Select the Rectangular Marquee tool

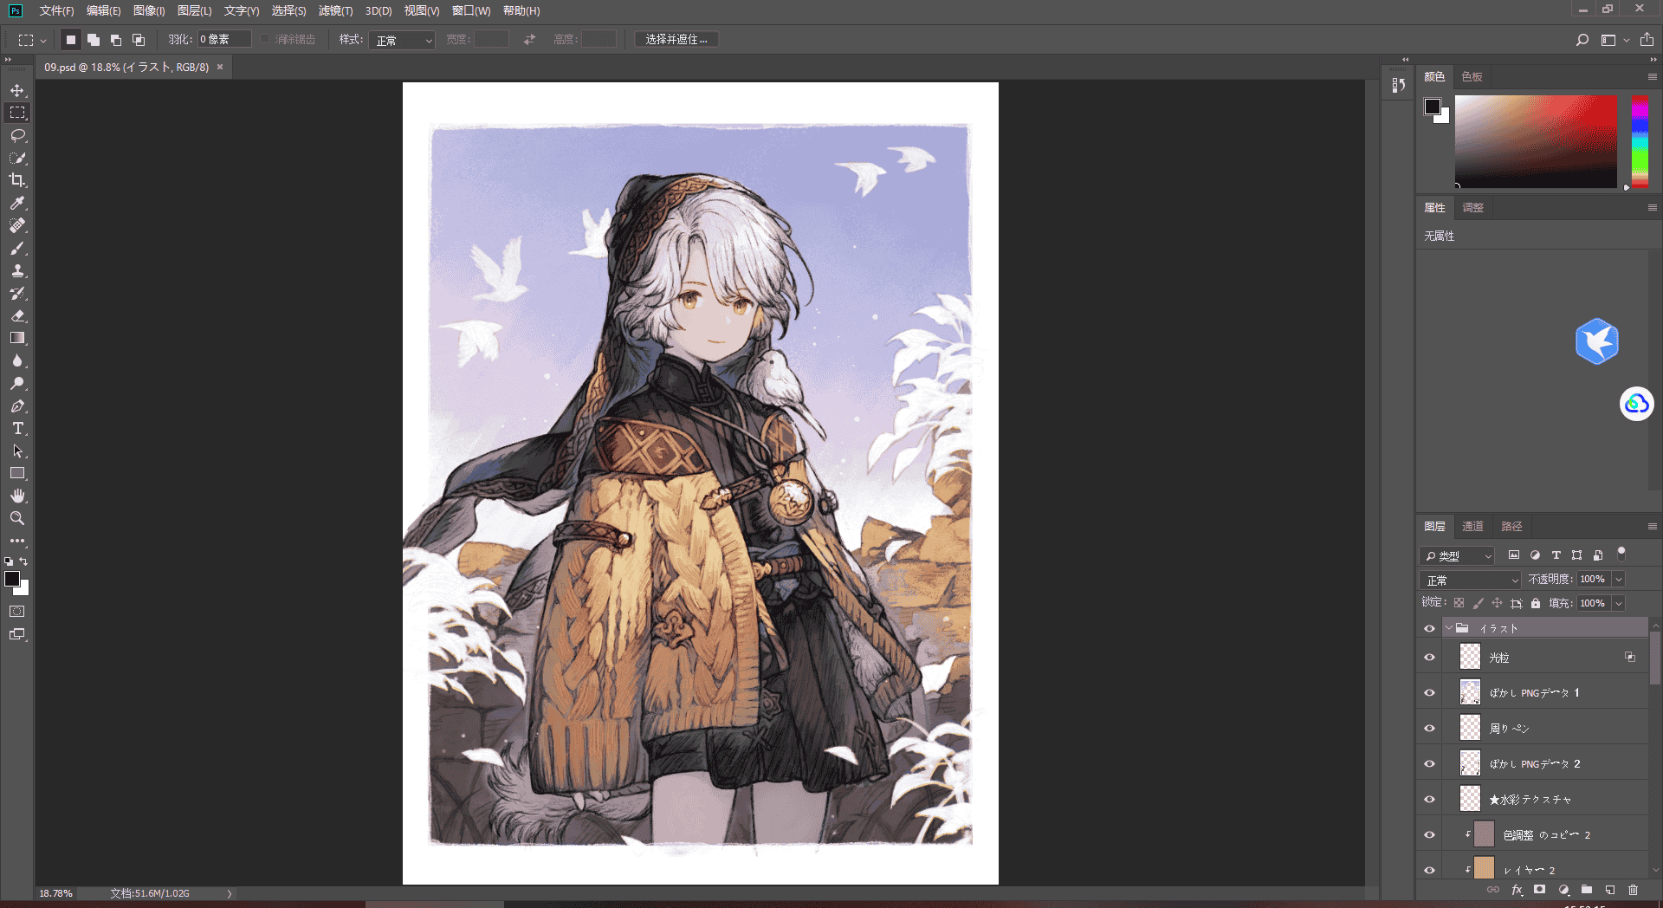(17, 113)
